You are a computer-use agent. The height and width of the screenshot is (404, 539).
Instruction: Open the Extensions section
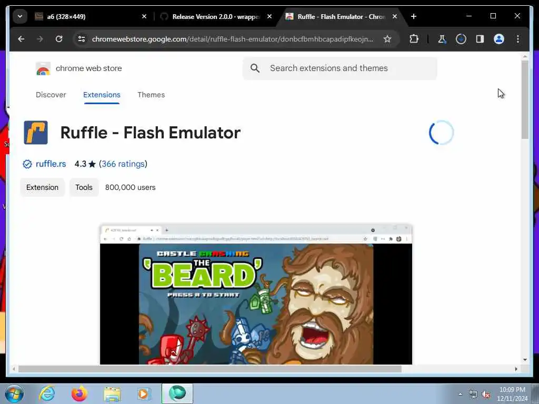102,95
